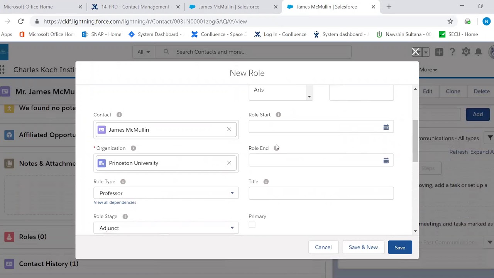Click the Save & New button
Screen dimensions: 494x278
coord(363,247)
